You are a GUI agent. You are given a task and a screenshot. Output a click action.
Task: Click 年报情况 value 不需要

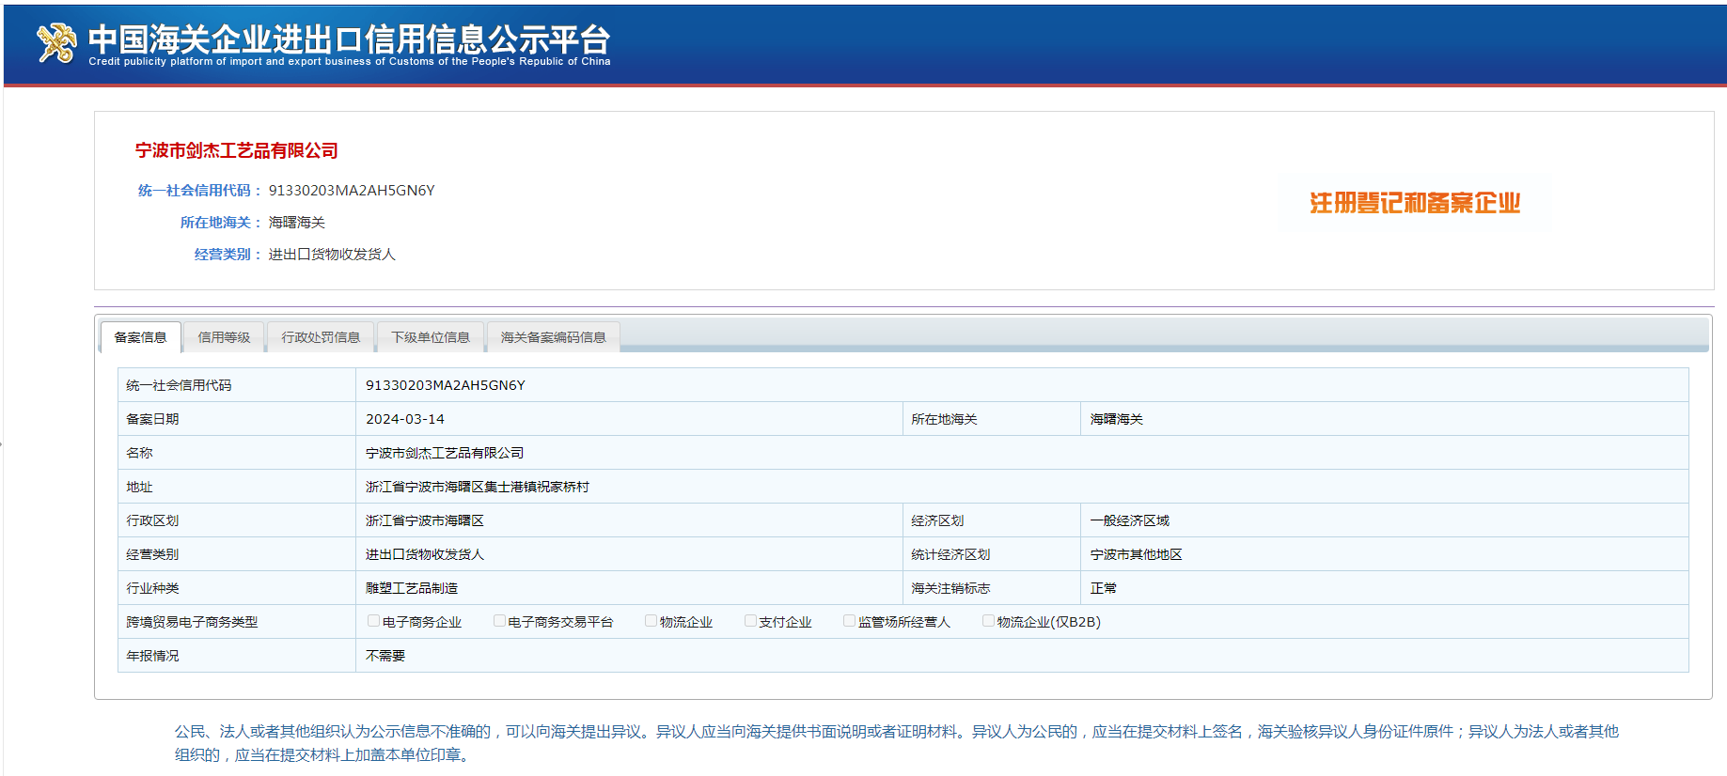point(385,656)
